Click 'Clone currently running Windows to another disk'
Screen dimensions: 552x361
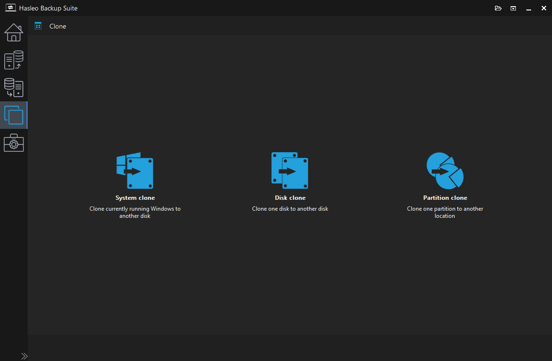(x=135, y=213)
